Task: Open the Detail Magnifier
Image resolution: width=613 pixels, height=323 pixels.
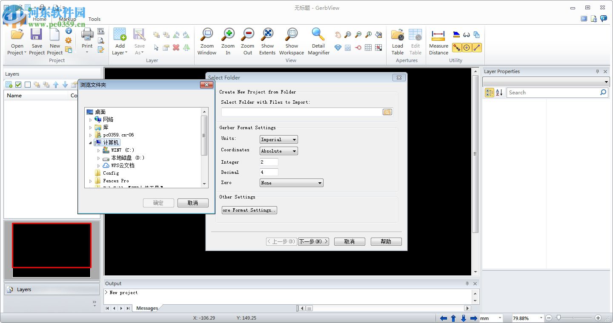Action: (318, 42)
